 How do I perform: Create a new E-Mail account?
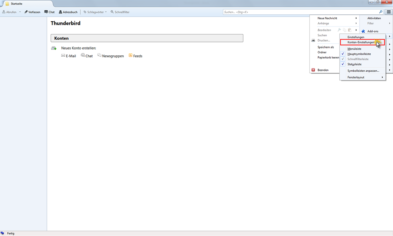(x=71, y=56)
